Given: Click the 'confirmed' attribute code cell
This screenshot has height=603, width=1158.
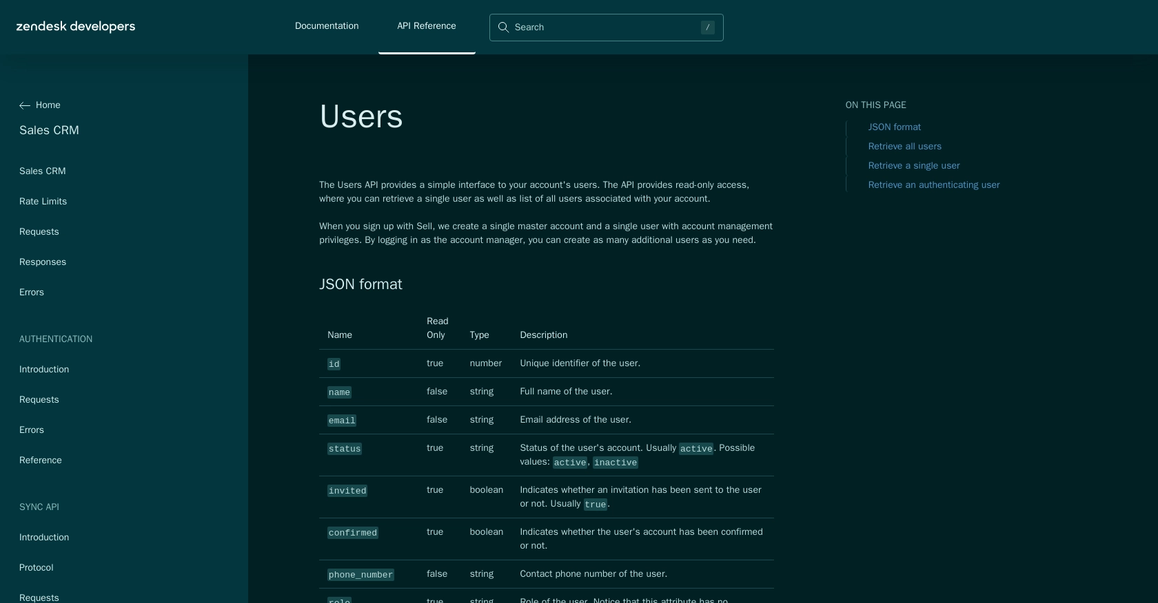Looking at the screenshot, I should click(353, 533).
